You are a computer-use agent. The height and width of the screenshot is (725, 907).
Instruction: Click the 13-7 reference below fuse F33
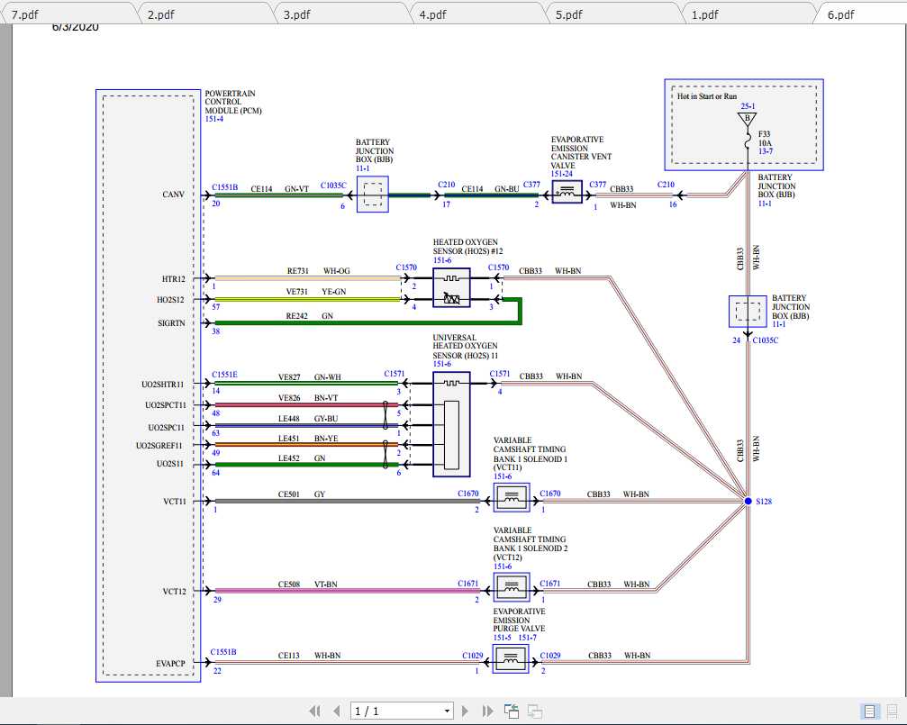click(x=768, y=150)
